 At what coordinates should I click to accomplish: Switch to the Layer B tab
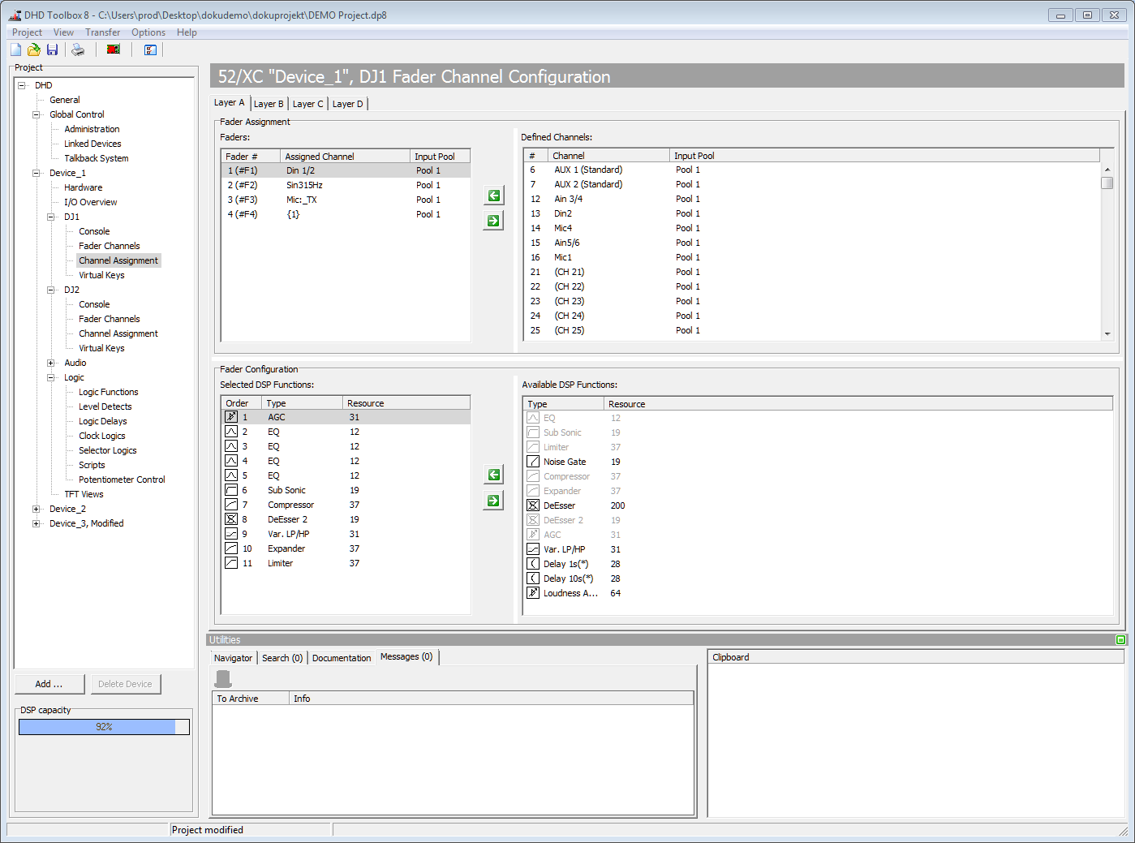269,103
